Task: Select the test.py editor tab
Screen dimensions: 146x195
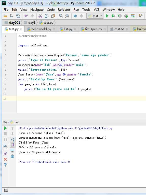Action: pos(13,29)
